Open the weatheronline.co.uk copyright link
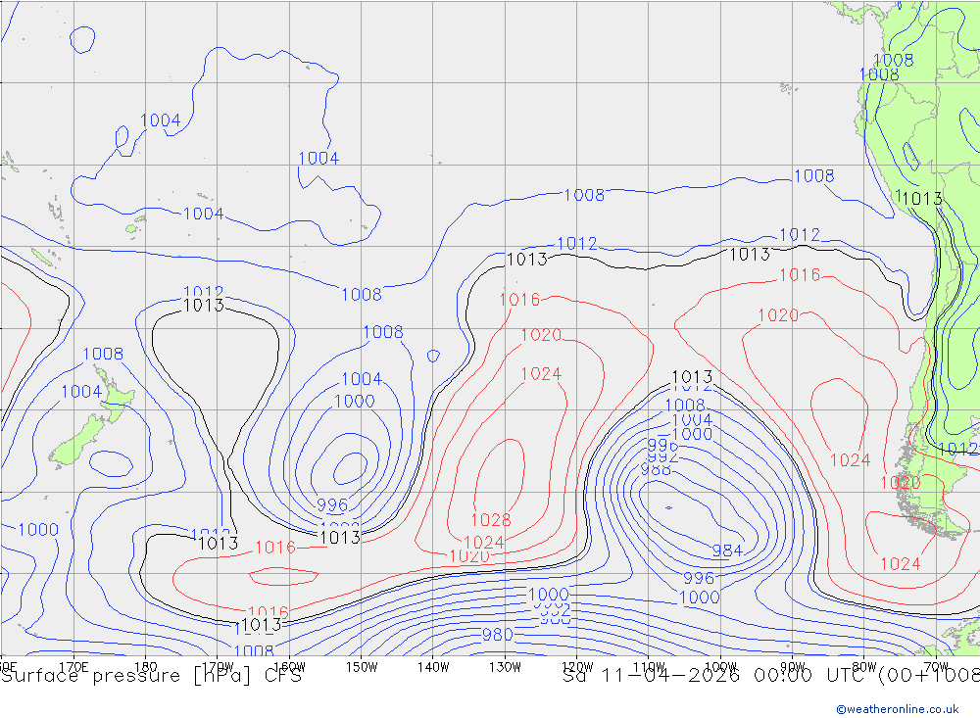This screenshot has width=980, height=718. pyautogui.click(x=897, y=708)
